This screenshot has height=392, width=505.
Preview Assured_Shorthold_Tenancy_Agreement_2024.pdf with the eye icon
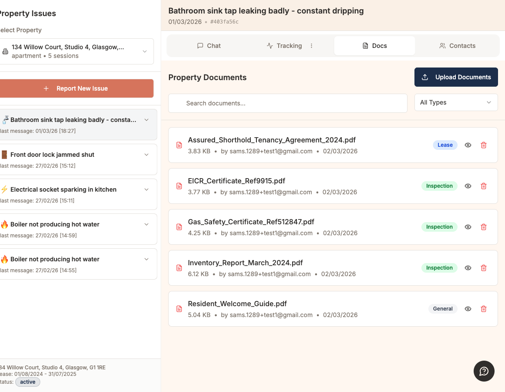[x=468, y=145]
